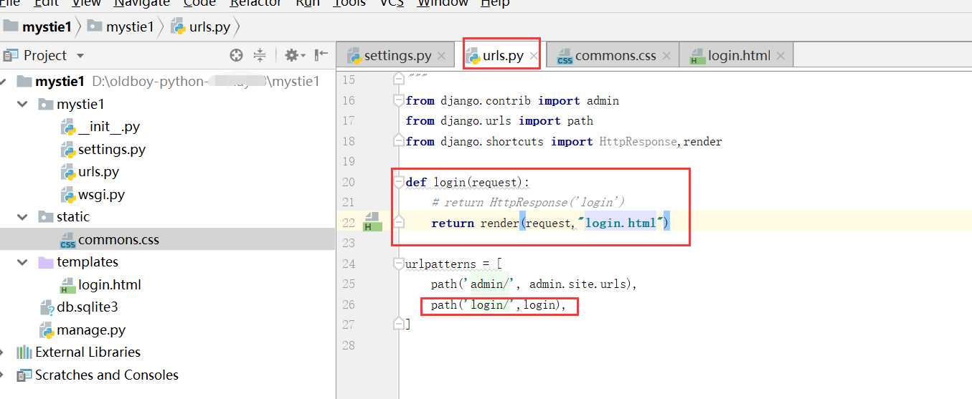This screenshot has height=399, width=972.
Task: Close the settings.py tab
Action: (x=442, y=56)
